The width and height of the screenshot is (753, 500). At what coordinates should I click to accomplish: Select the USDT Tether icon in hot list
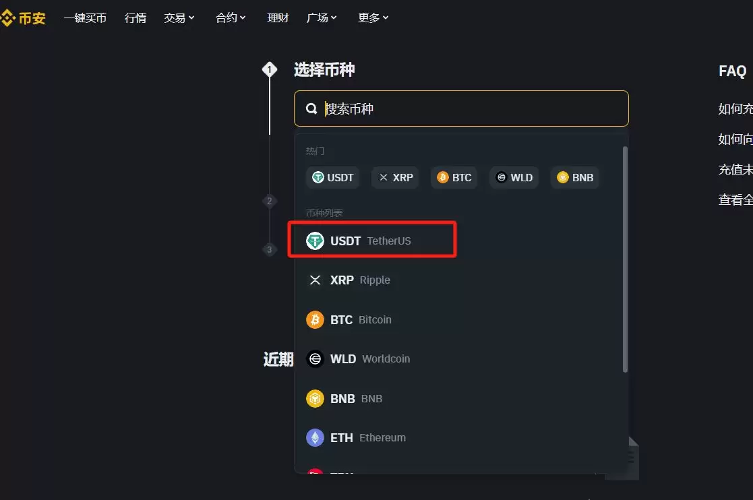(316, 177)
